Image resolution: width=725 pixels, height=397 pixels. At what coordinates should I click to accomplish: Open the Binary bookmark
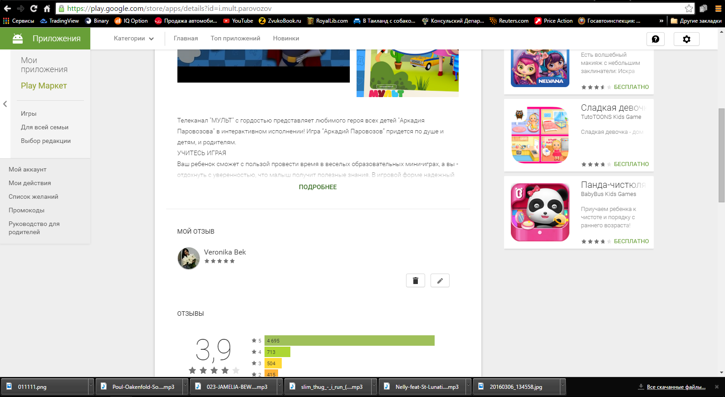(97, 21)
